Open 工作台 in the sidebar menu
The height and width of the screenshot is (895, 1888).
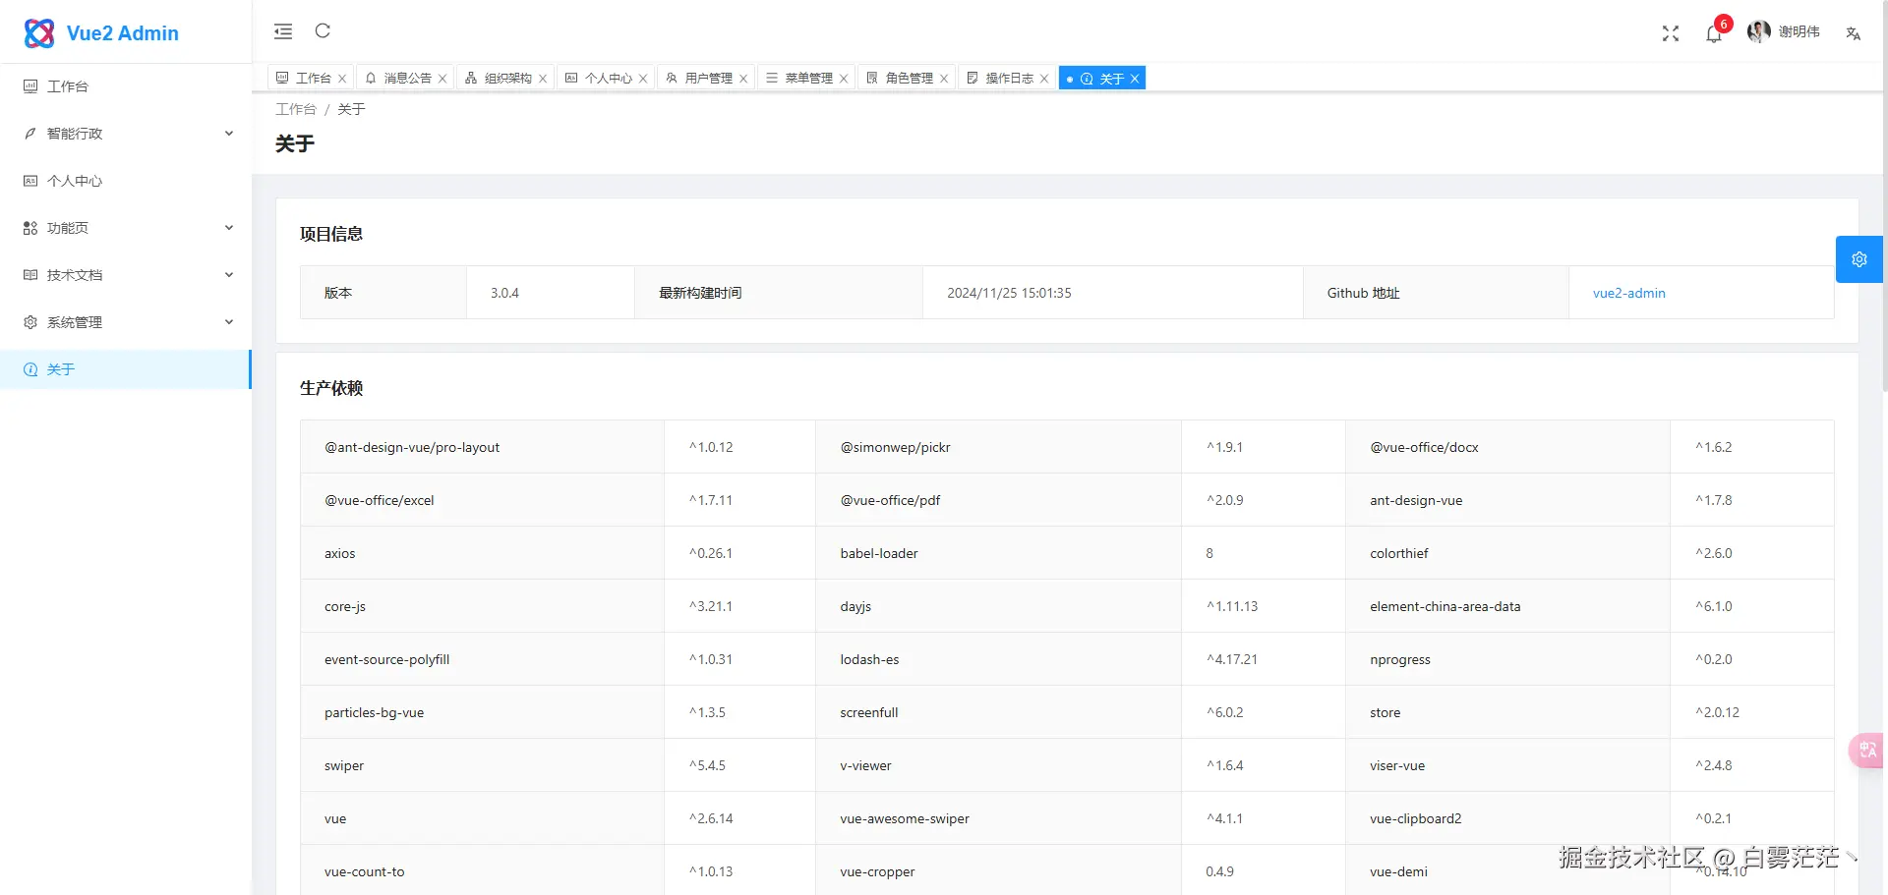coord(126,86)
